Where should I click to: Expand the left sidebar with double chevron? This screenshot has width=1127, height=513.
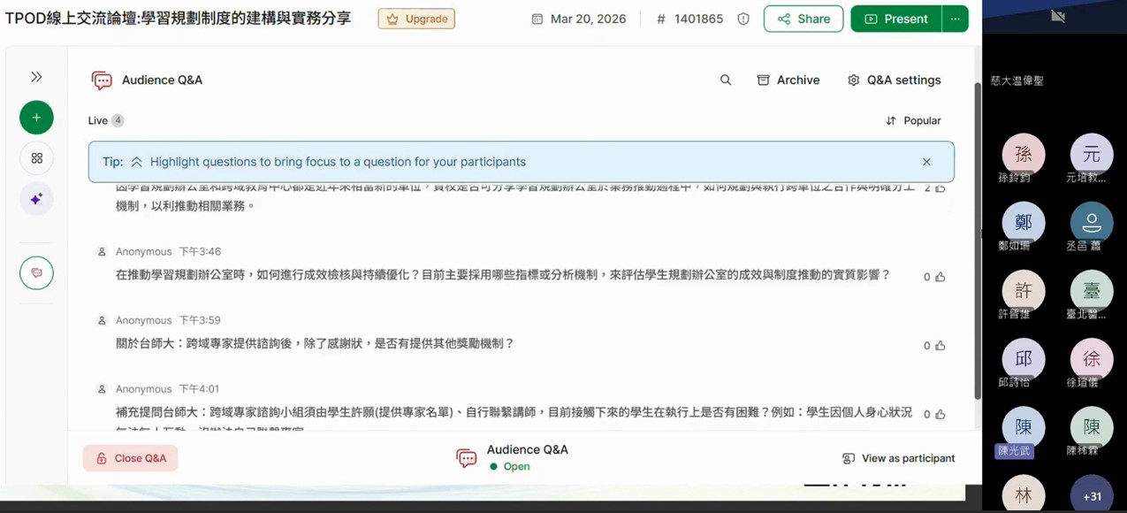click(36, 77)
